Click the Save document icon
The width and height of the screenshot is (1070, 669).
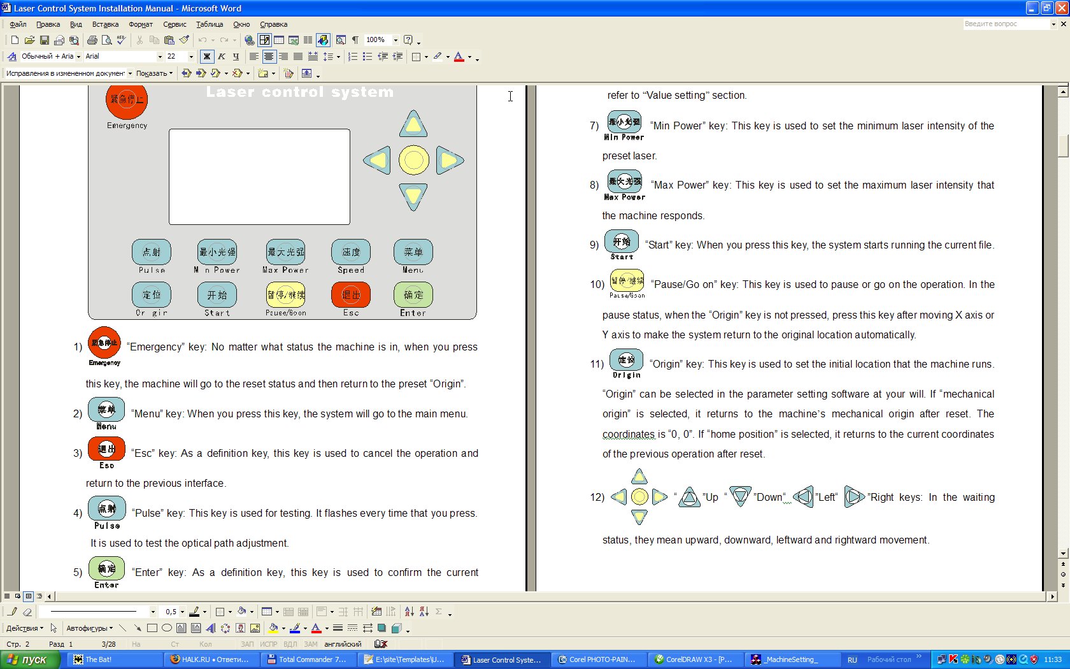point(44,40)
